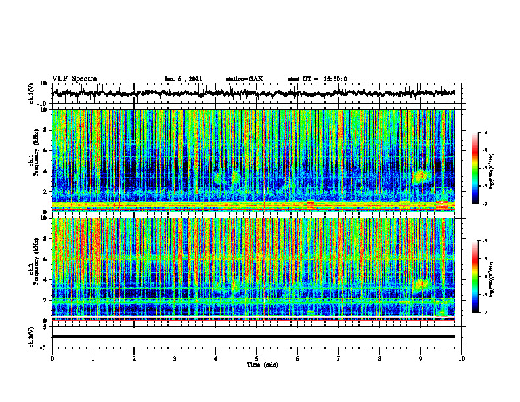Click time axis tick label "4"
The width and height of the screenshot is (520, 402).
click(216, 359)
